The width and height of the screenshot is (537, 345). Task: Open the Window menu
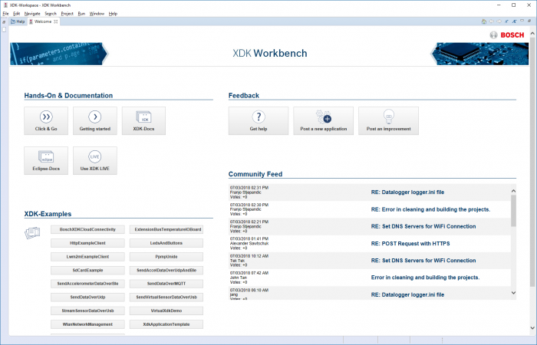[x=97, y=14]
